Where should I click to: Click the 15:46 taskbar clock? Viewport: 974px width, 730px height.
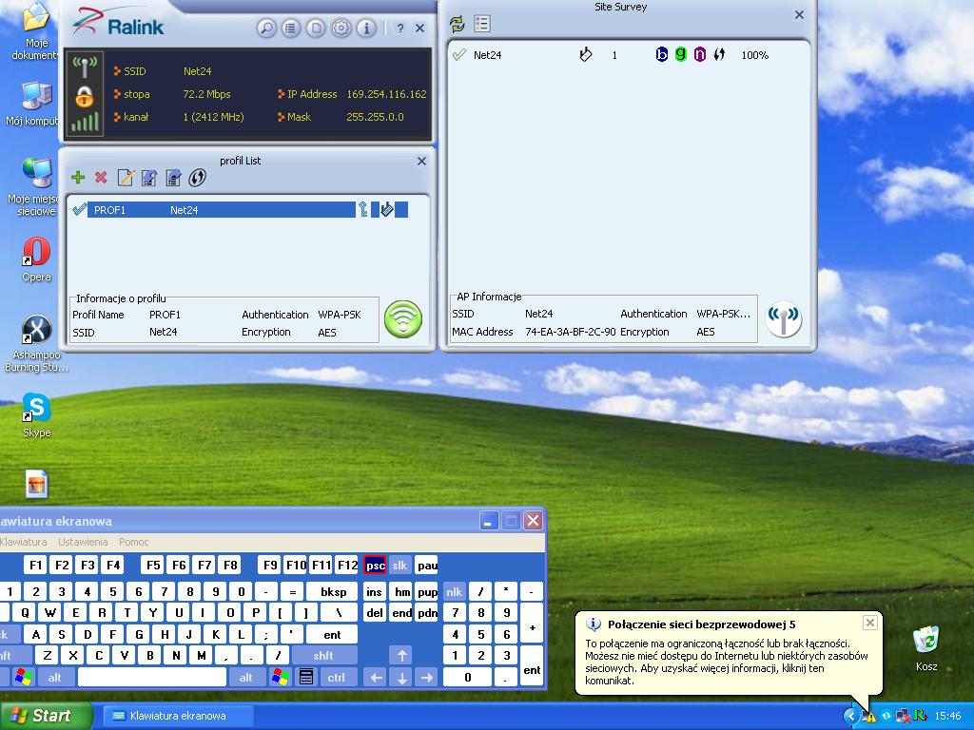(948, 717)
